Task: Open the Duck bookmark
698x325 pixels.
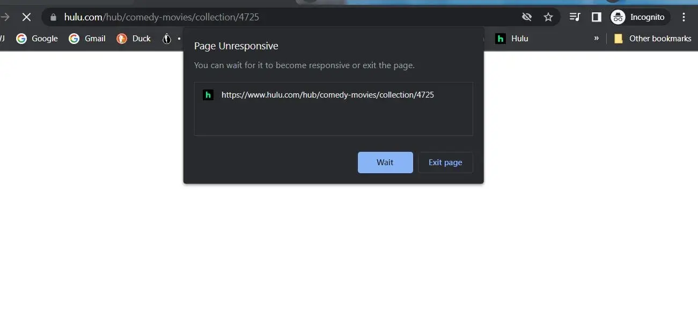Action: pos(134,39)
